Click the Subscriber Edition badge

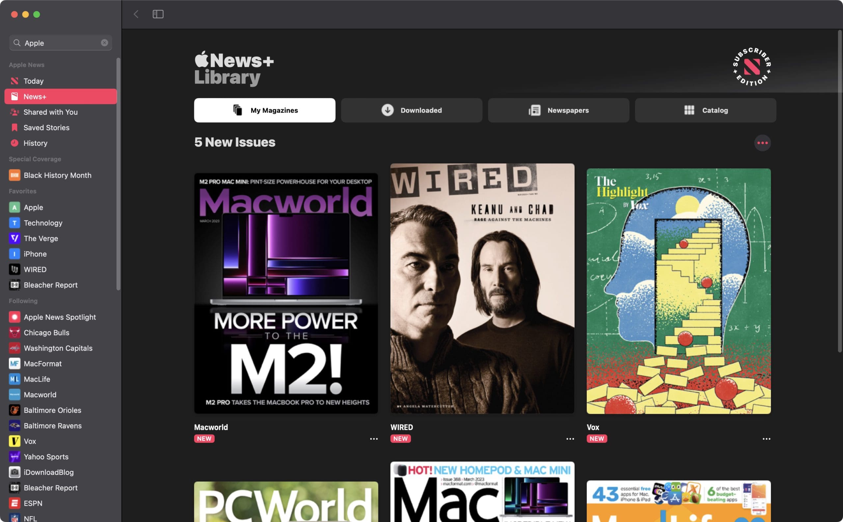coord(752,67)
